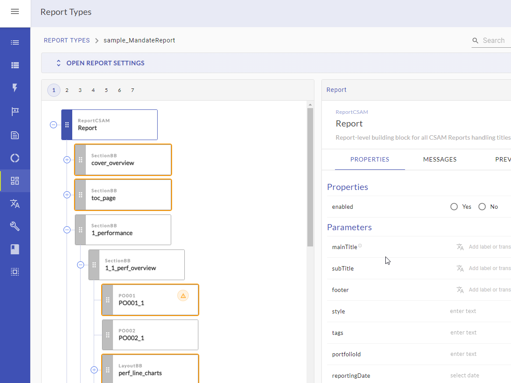Viewport: 511px width, 383px height.
Task: Click the wrench tools sidebar icon
Action: (x=15, y=226)
